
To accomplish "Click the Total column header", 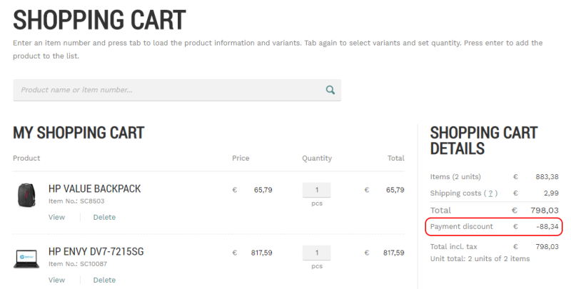I will pyautogui.click(x=395, y=158).
